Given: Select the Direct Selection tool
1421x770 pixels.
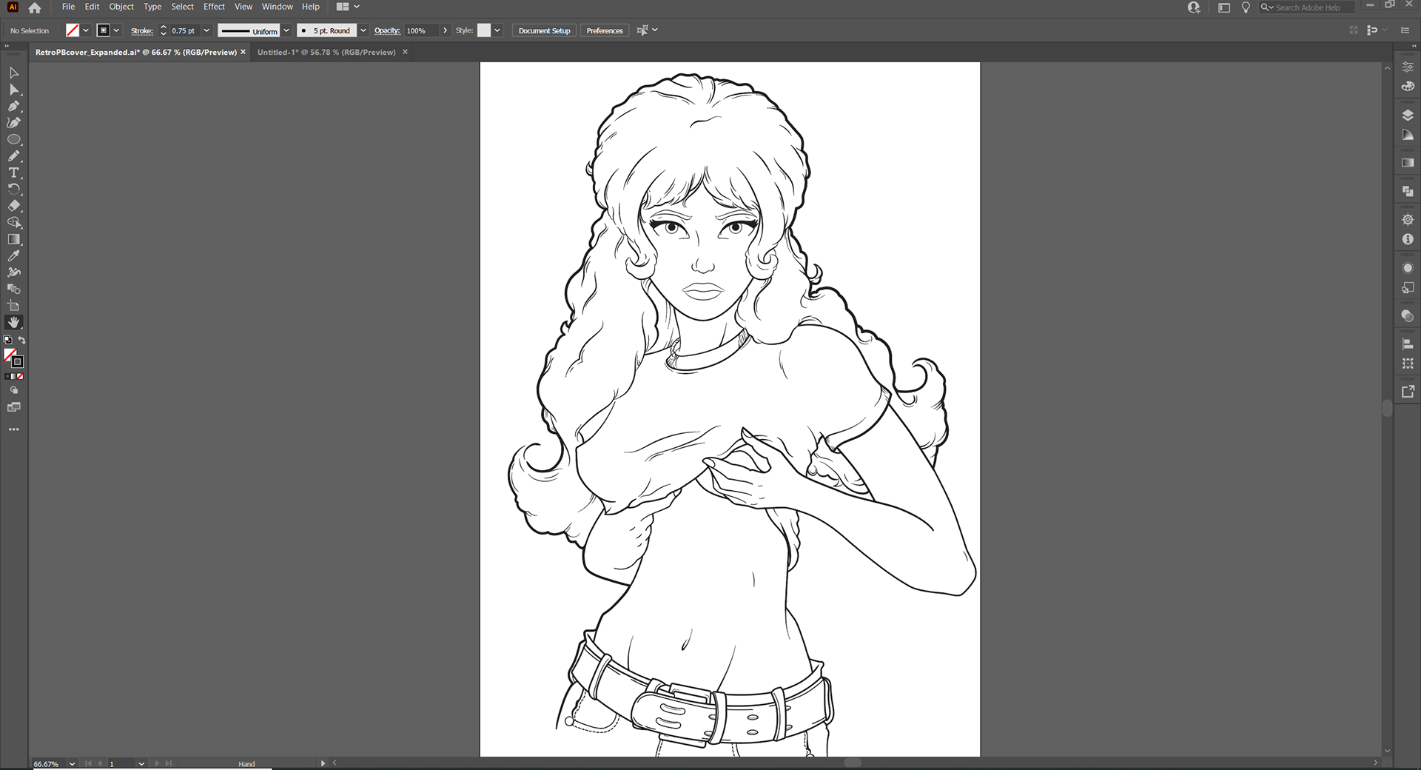Looking at the screenshot, I should [x=13, y=90].
